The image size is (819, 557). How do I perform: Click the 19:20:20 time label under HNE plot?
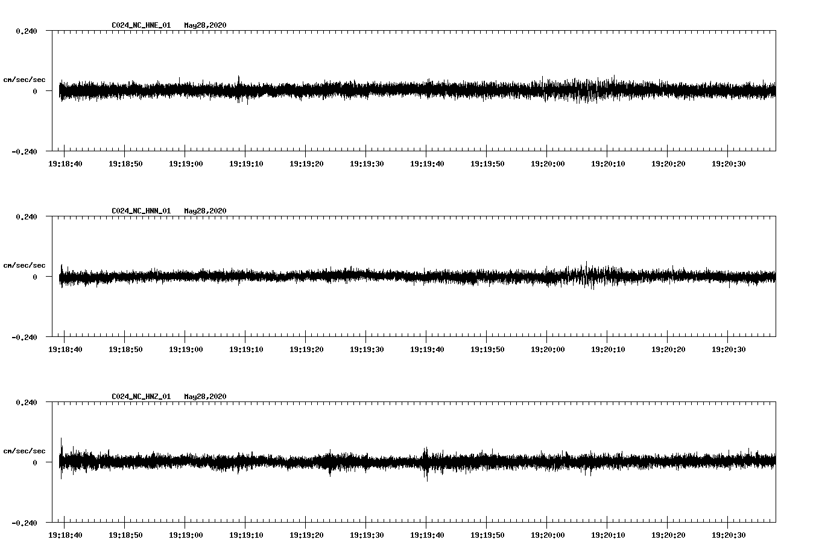[668, 163]
